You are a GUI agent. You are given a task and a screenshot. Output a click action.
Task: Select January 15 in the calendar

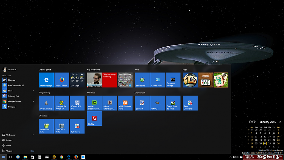tap(274, 136)
